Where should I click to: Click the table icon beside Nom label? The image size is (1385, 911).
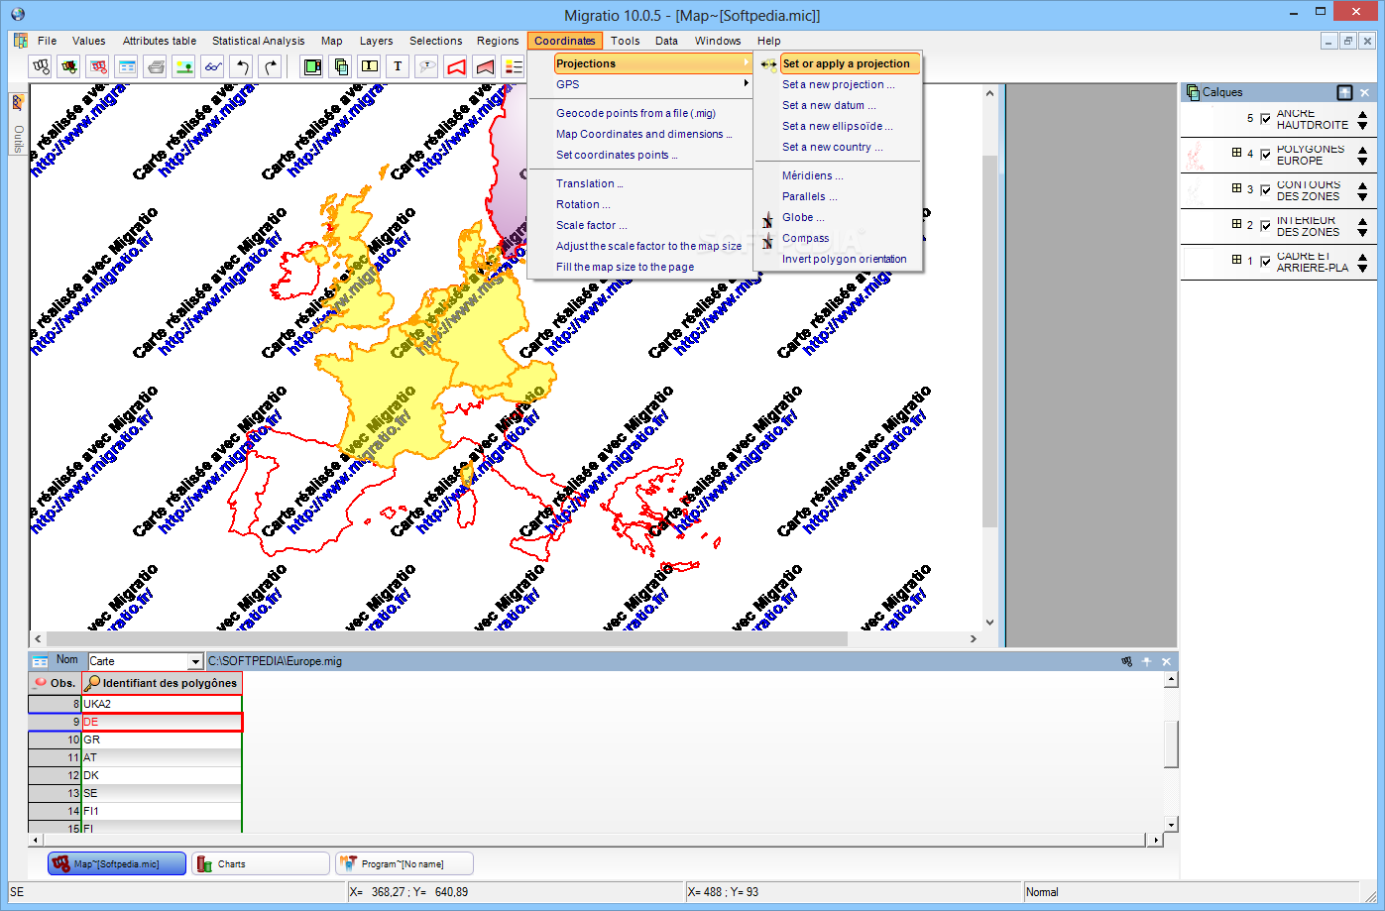pos(40,661)
